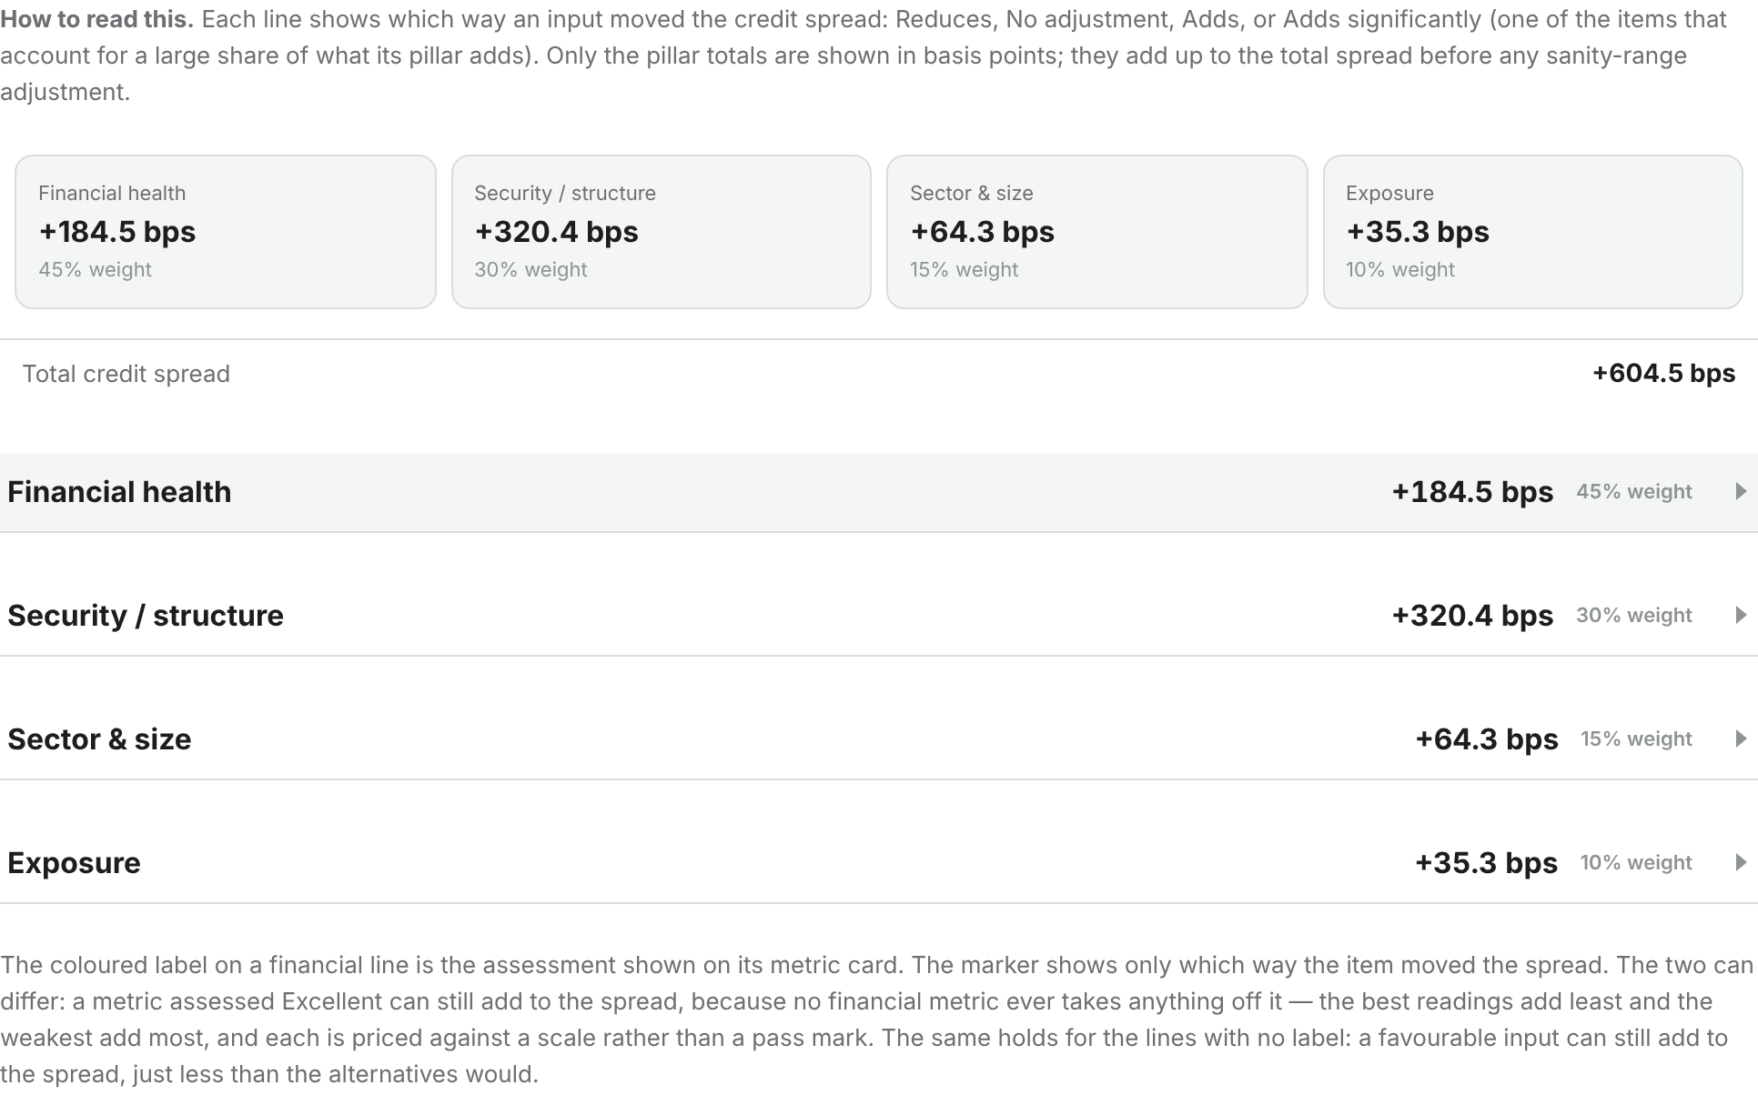Screen dimensions: 1758x1095
Task: Click the 15% weight label in Sector row
Action: coord(1636,739)
